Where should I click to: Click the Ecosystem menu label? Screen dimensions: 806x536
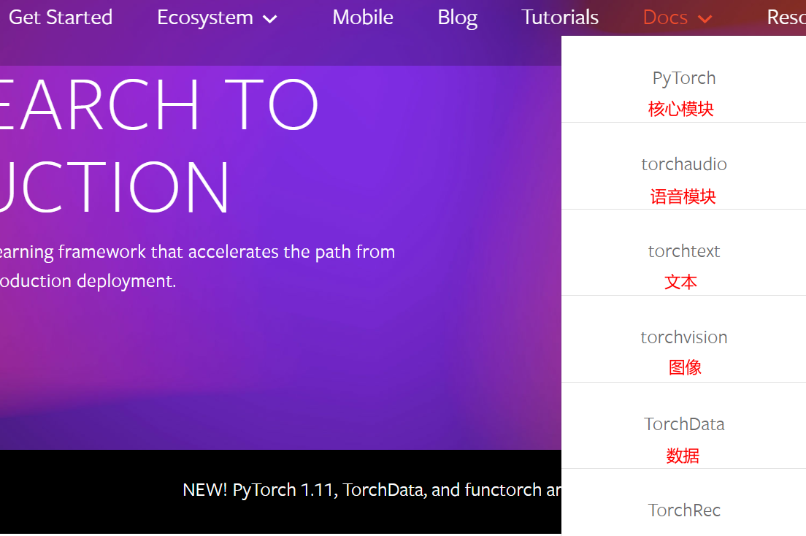click(205, 18)
